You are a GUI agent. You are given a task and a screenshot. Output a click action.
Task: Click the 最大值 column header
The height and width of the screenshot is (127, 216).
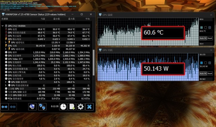(x=72, y=19)
